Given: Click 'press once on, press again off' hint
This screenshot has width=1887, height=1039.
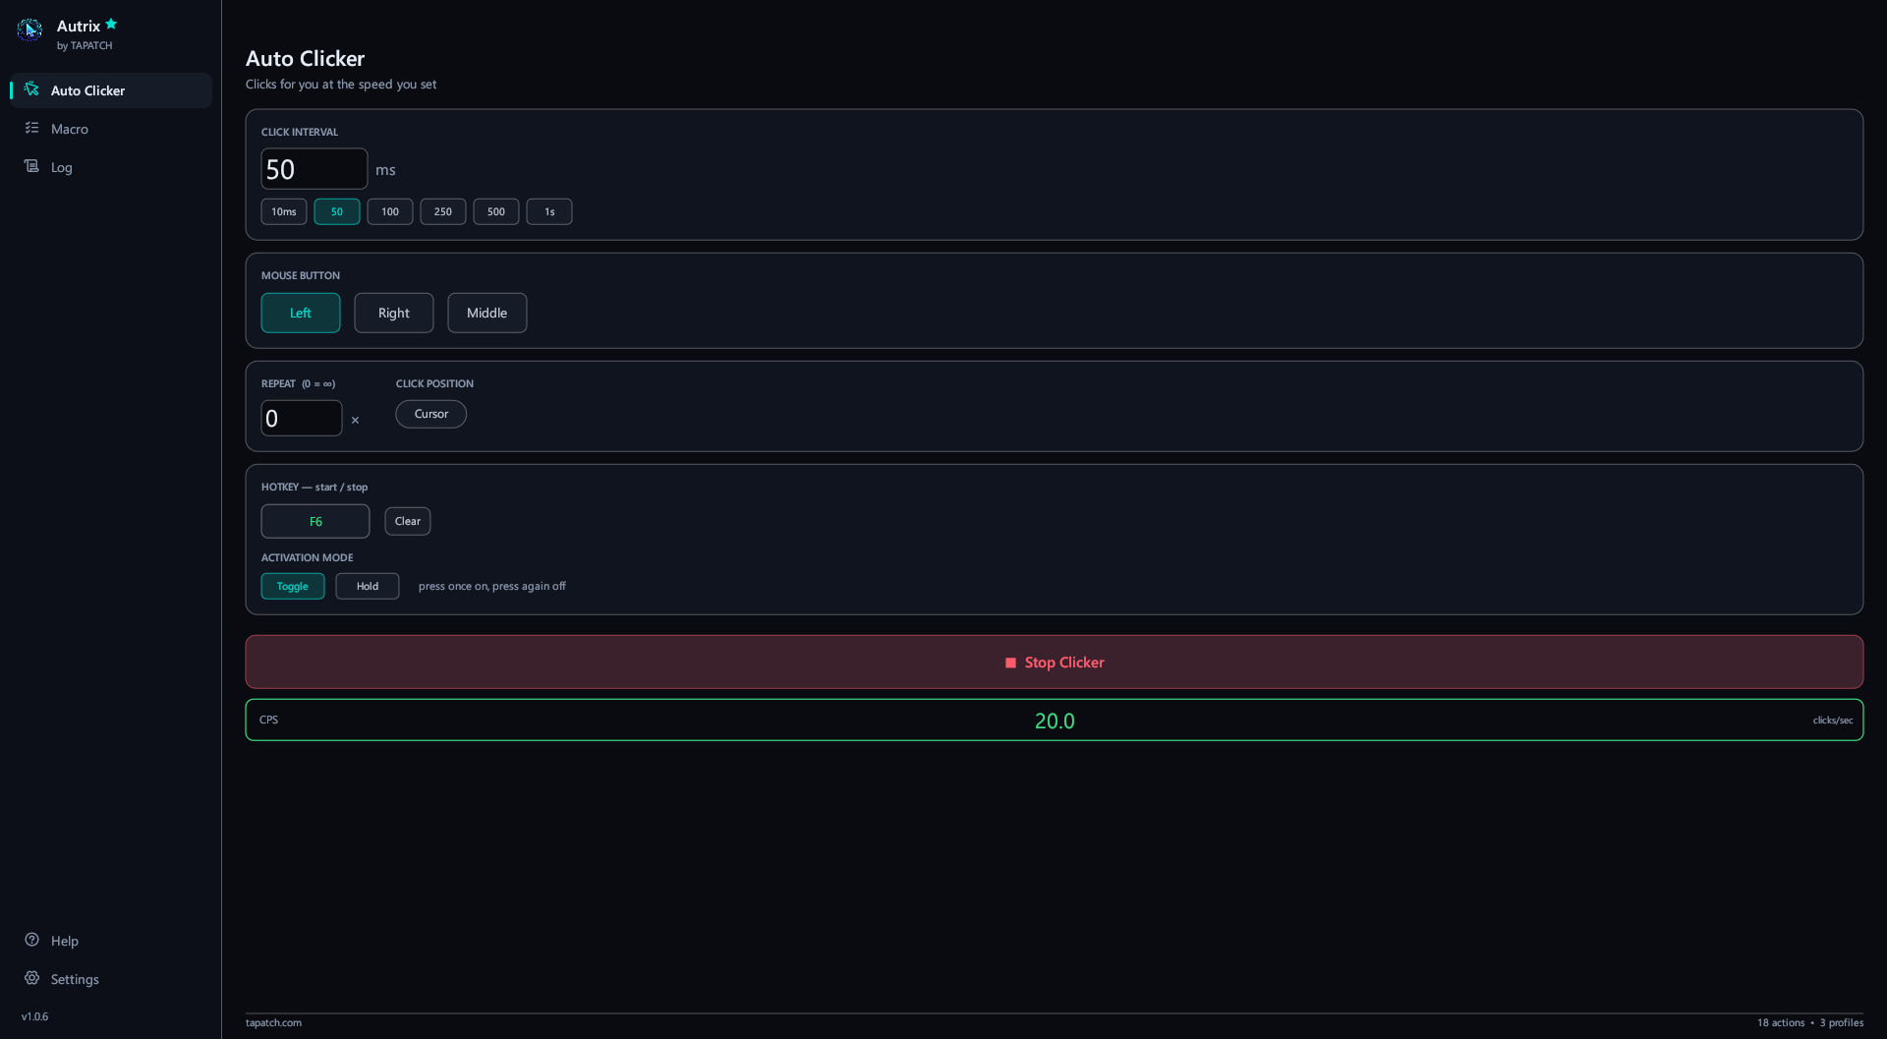Looking at the screenshot, I should click(x=492, y=586).
